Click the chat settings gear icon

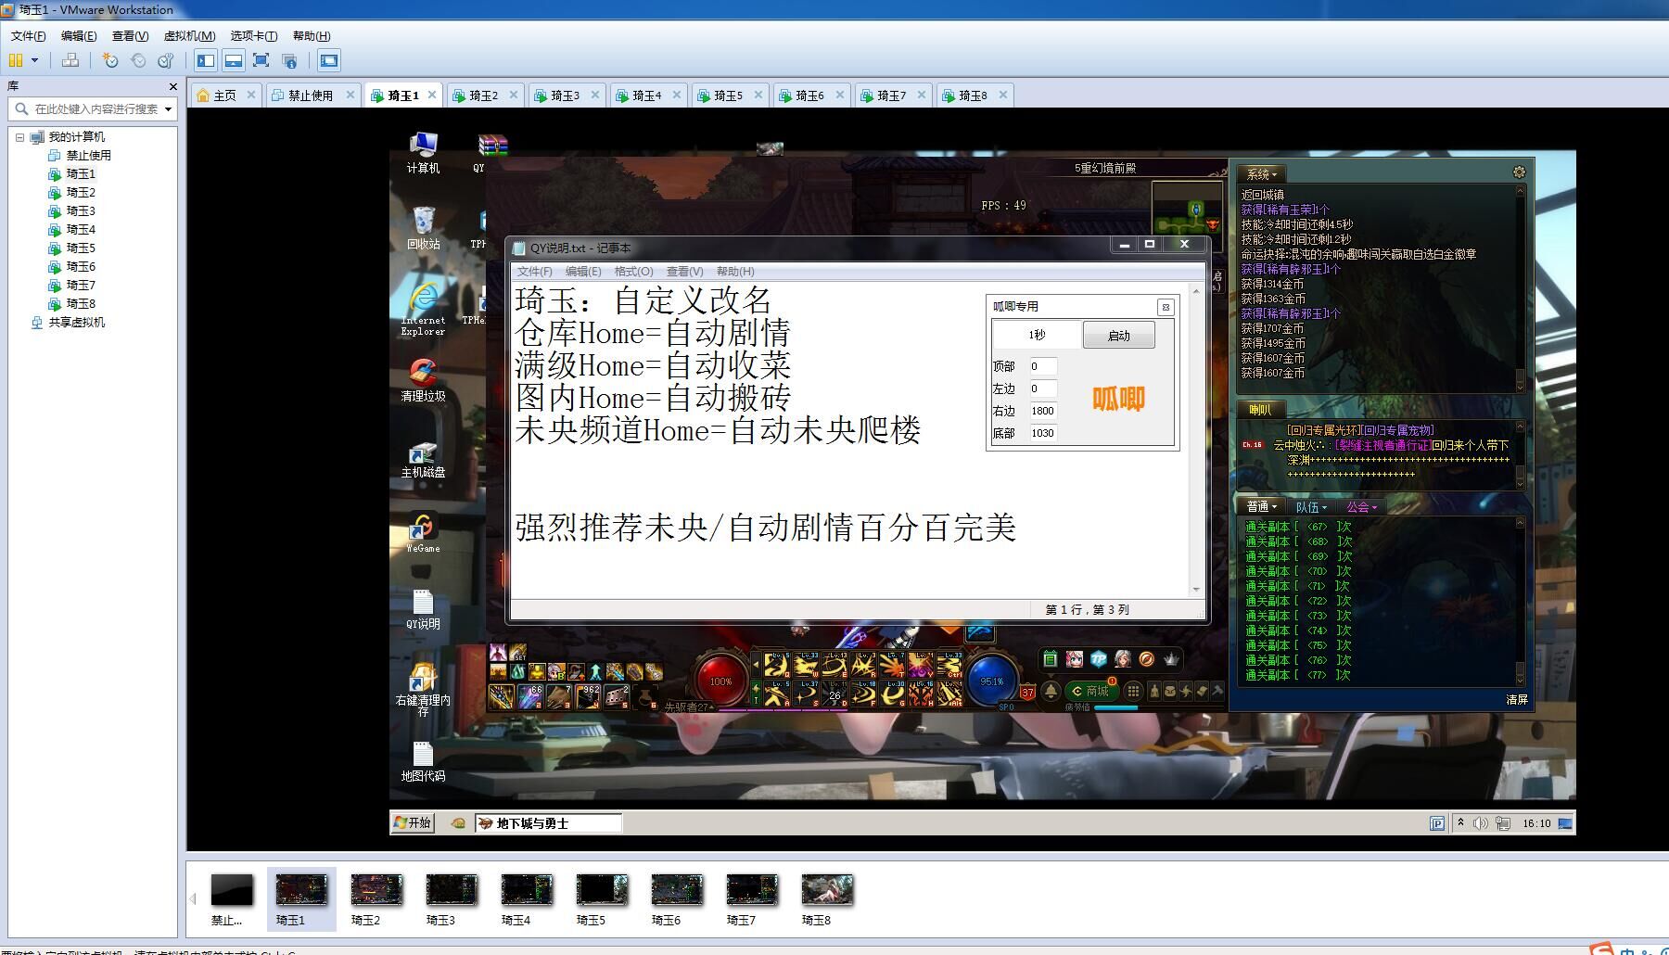tap(1519, 172)
